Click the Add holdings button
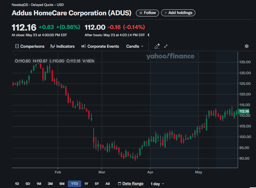This screenshot has height=188, width=256. (178, 13)
